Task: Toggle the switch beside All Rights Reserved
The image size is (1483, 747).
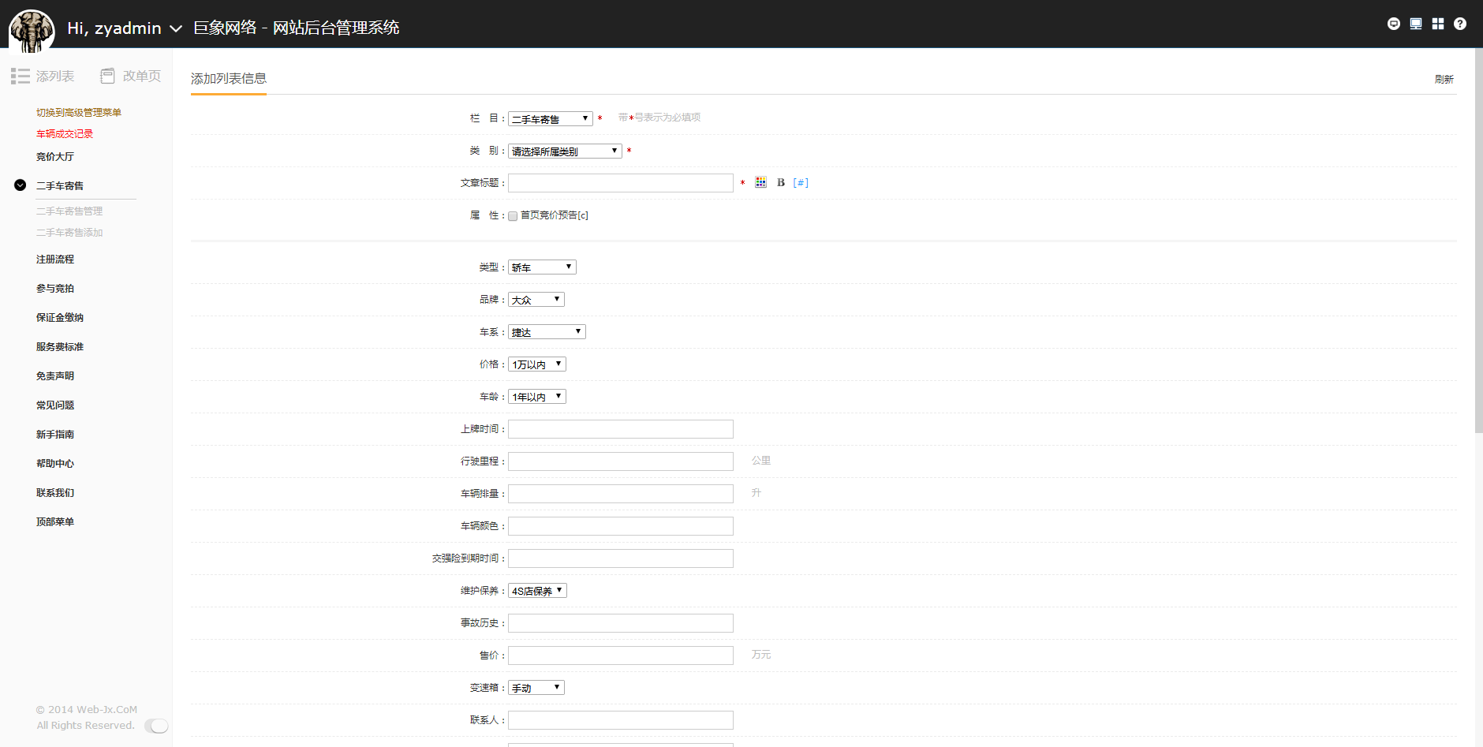Action: (156, 726)
